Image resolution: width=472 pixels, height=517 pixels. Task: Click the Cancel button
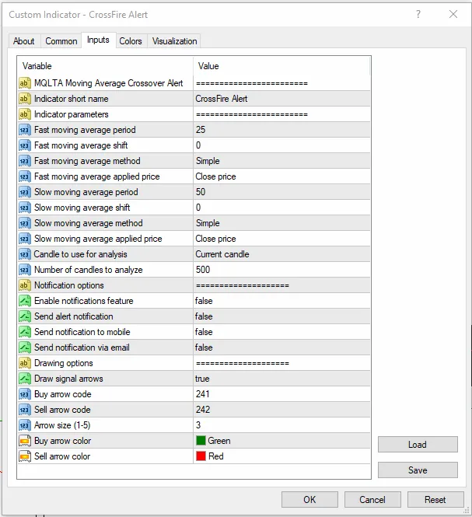point(372,500)
